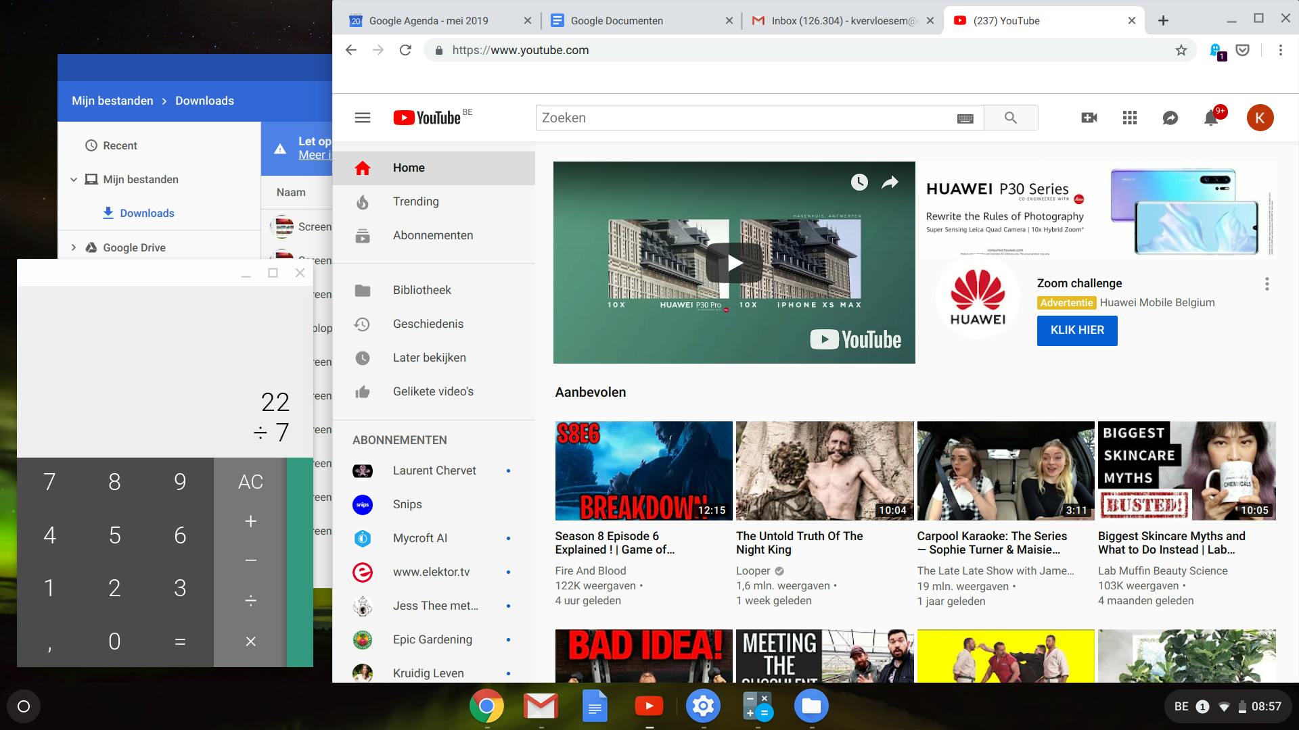
Task: Click the search magnifier button
Action: coord(1011,118)
